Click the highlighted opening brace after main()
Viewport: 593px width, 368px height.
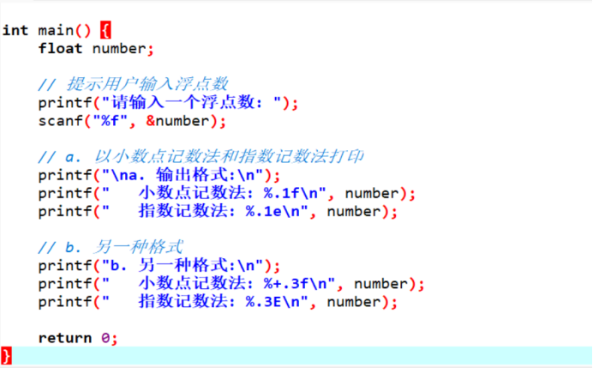pos(105,30)
